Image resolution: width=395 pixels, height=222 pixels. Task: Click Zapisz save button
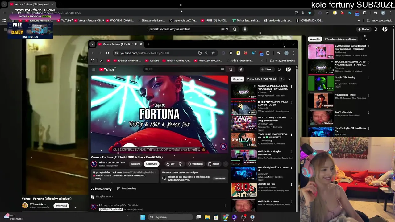214,164
